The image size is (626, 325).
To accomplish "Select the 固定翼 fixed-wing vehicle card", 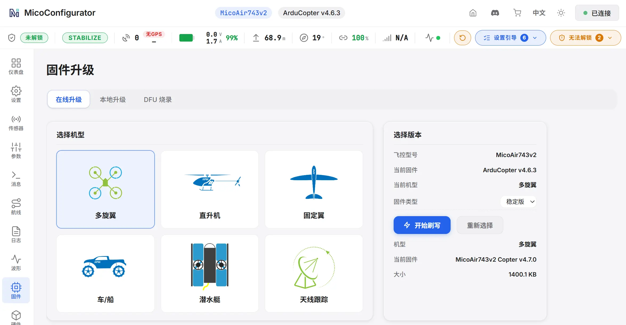I will tap(314, 189).
